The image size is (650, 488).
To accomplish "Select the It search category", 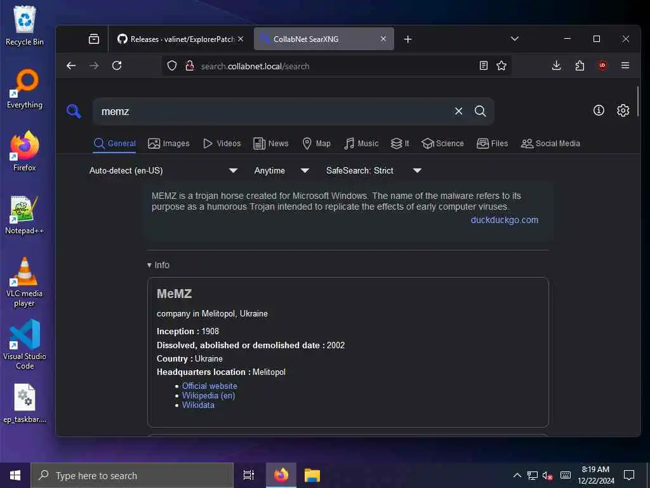I will click(x=400, y=144).
